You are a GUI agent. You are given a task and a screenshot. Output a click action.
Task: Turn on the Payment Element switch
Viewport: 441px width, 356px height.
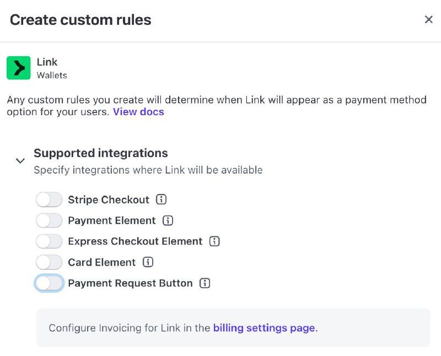[49, 220]
